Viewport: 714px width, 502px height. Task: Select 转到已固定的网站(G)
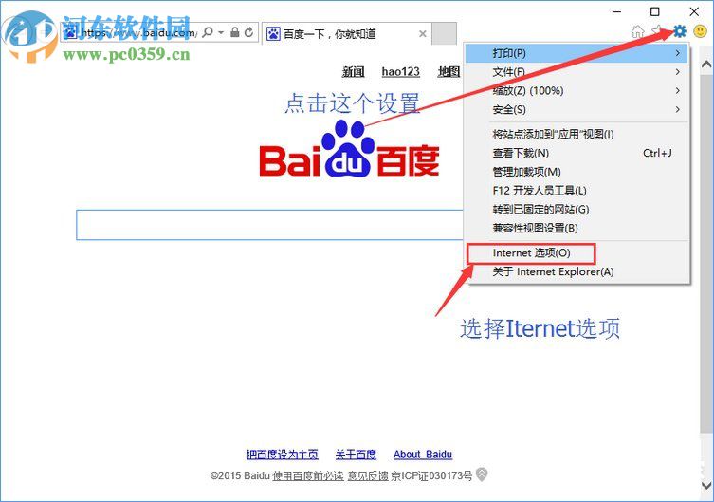[577, 209]
